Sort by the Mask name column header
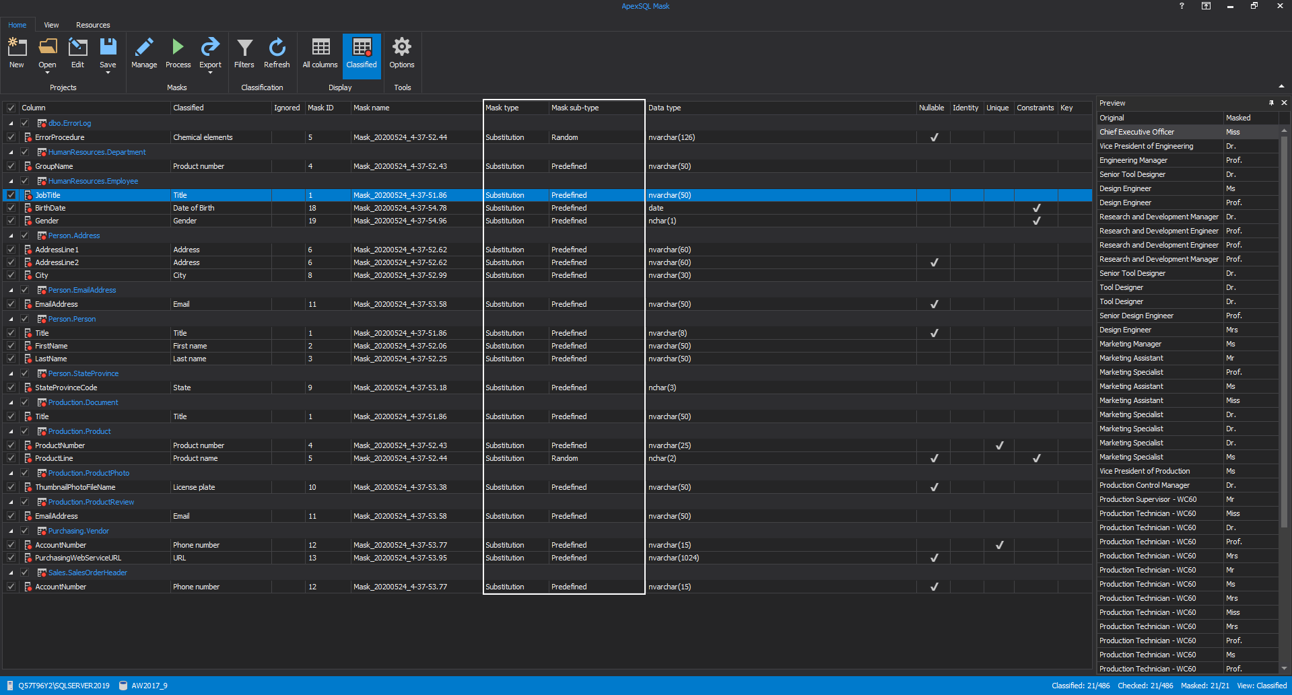1292x695 pixels. pos(417,108)
